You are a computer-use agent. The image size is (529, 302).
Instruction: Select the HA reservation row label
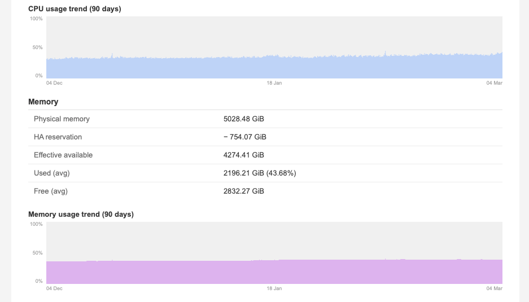pyautogui.click(x=58, y=137)
